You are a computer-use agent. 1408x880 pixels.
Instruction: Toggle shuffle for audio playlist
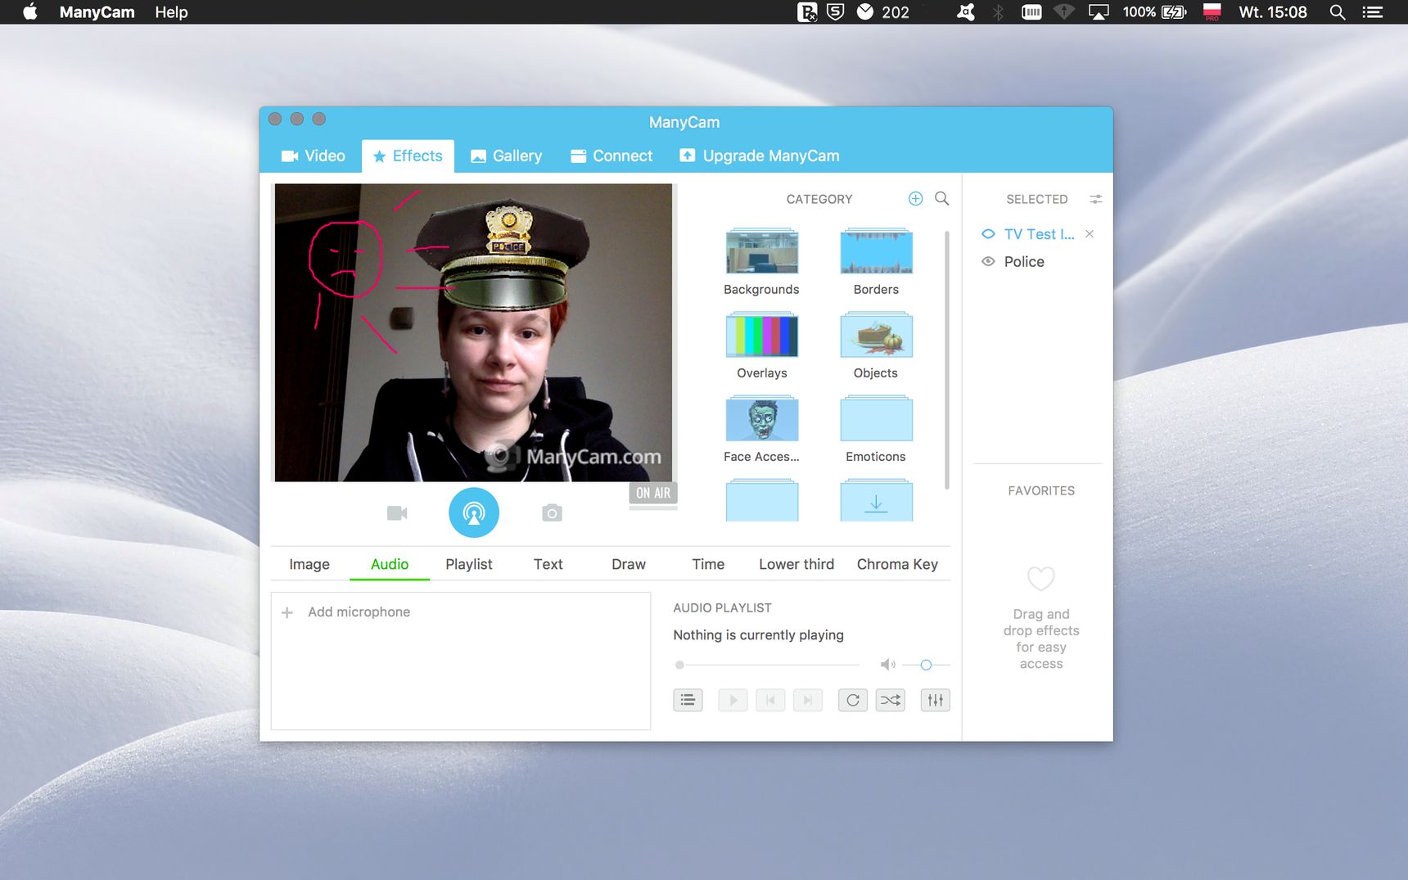(x=891, y=700)
